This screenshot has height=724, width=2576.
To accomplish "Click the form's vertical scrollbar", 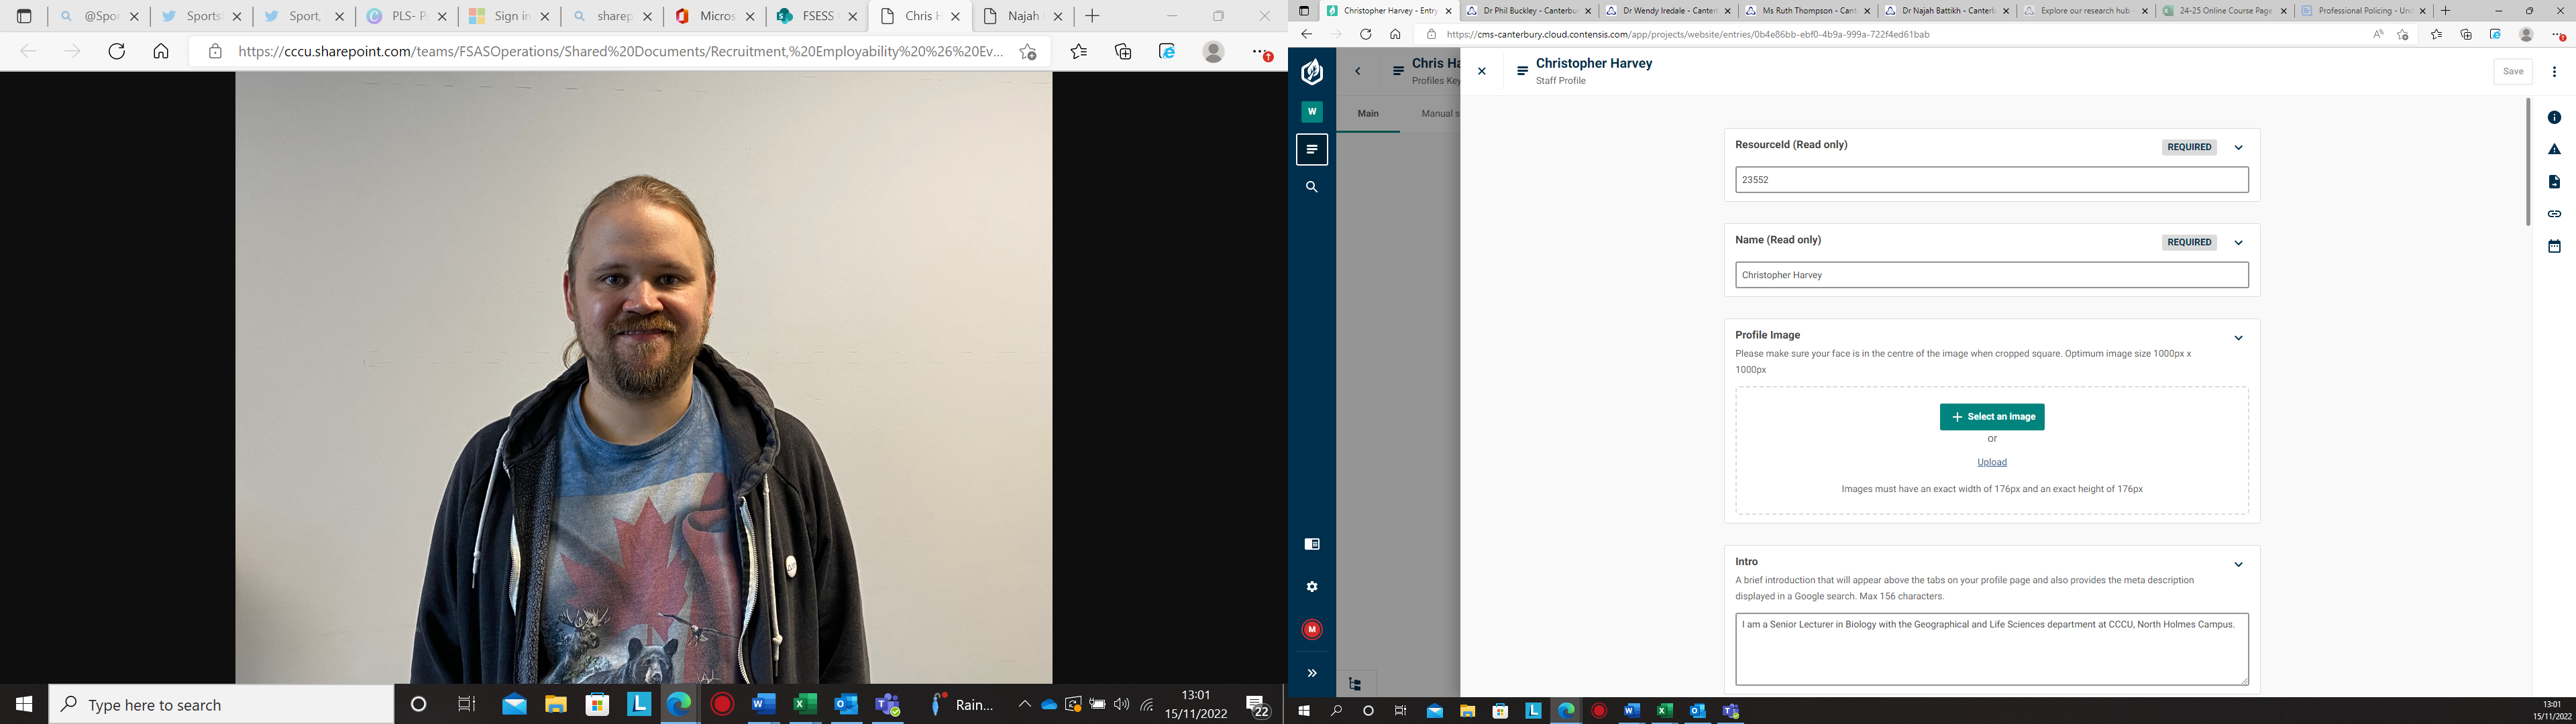I will tap(2527, 160).
